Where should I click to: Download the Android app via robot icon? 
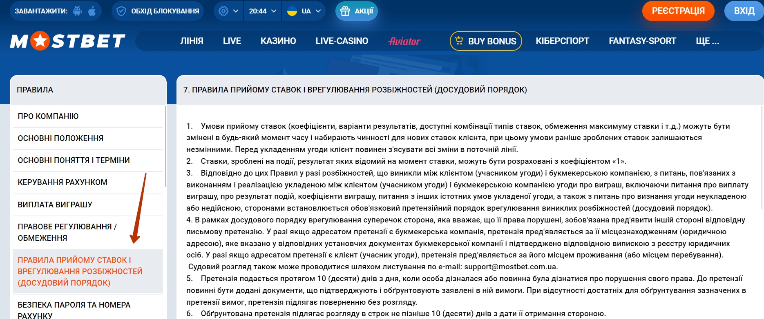[x=77, y=11]
